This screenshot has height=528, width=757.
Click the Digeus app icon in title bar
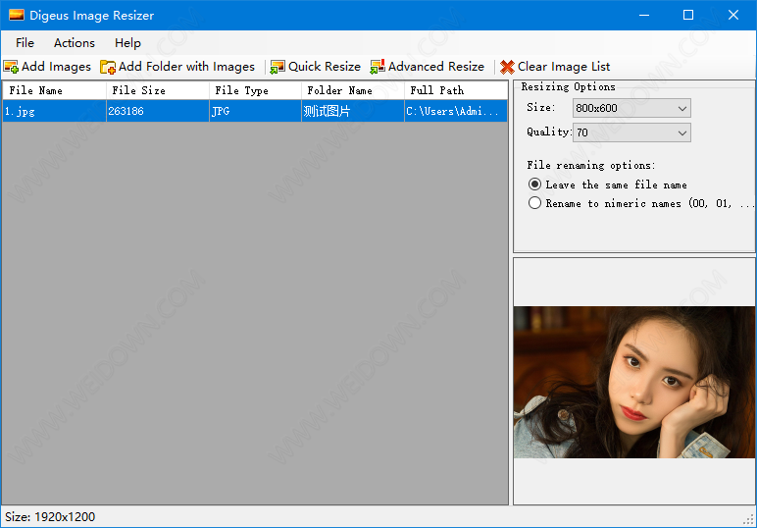point(17,15)
